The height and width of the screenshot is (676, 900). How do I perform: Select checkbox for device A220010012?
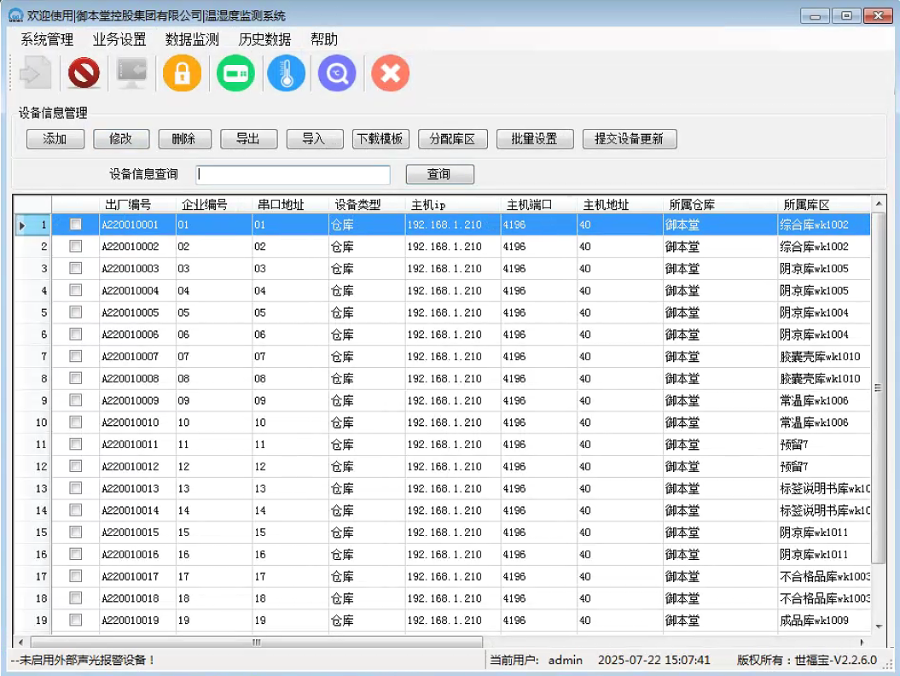click(x=76, y=466)
